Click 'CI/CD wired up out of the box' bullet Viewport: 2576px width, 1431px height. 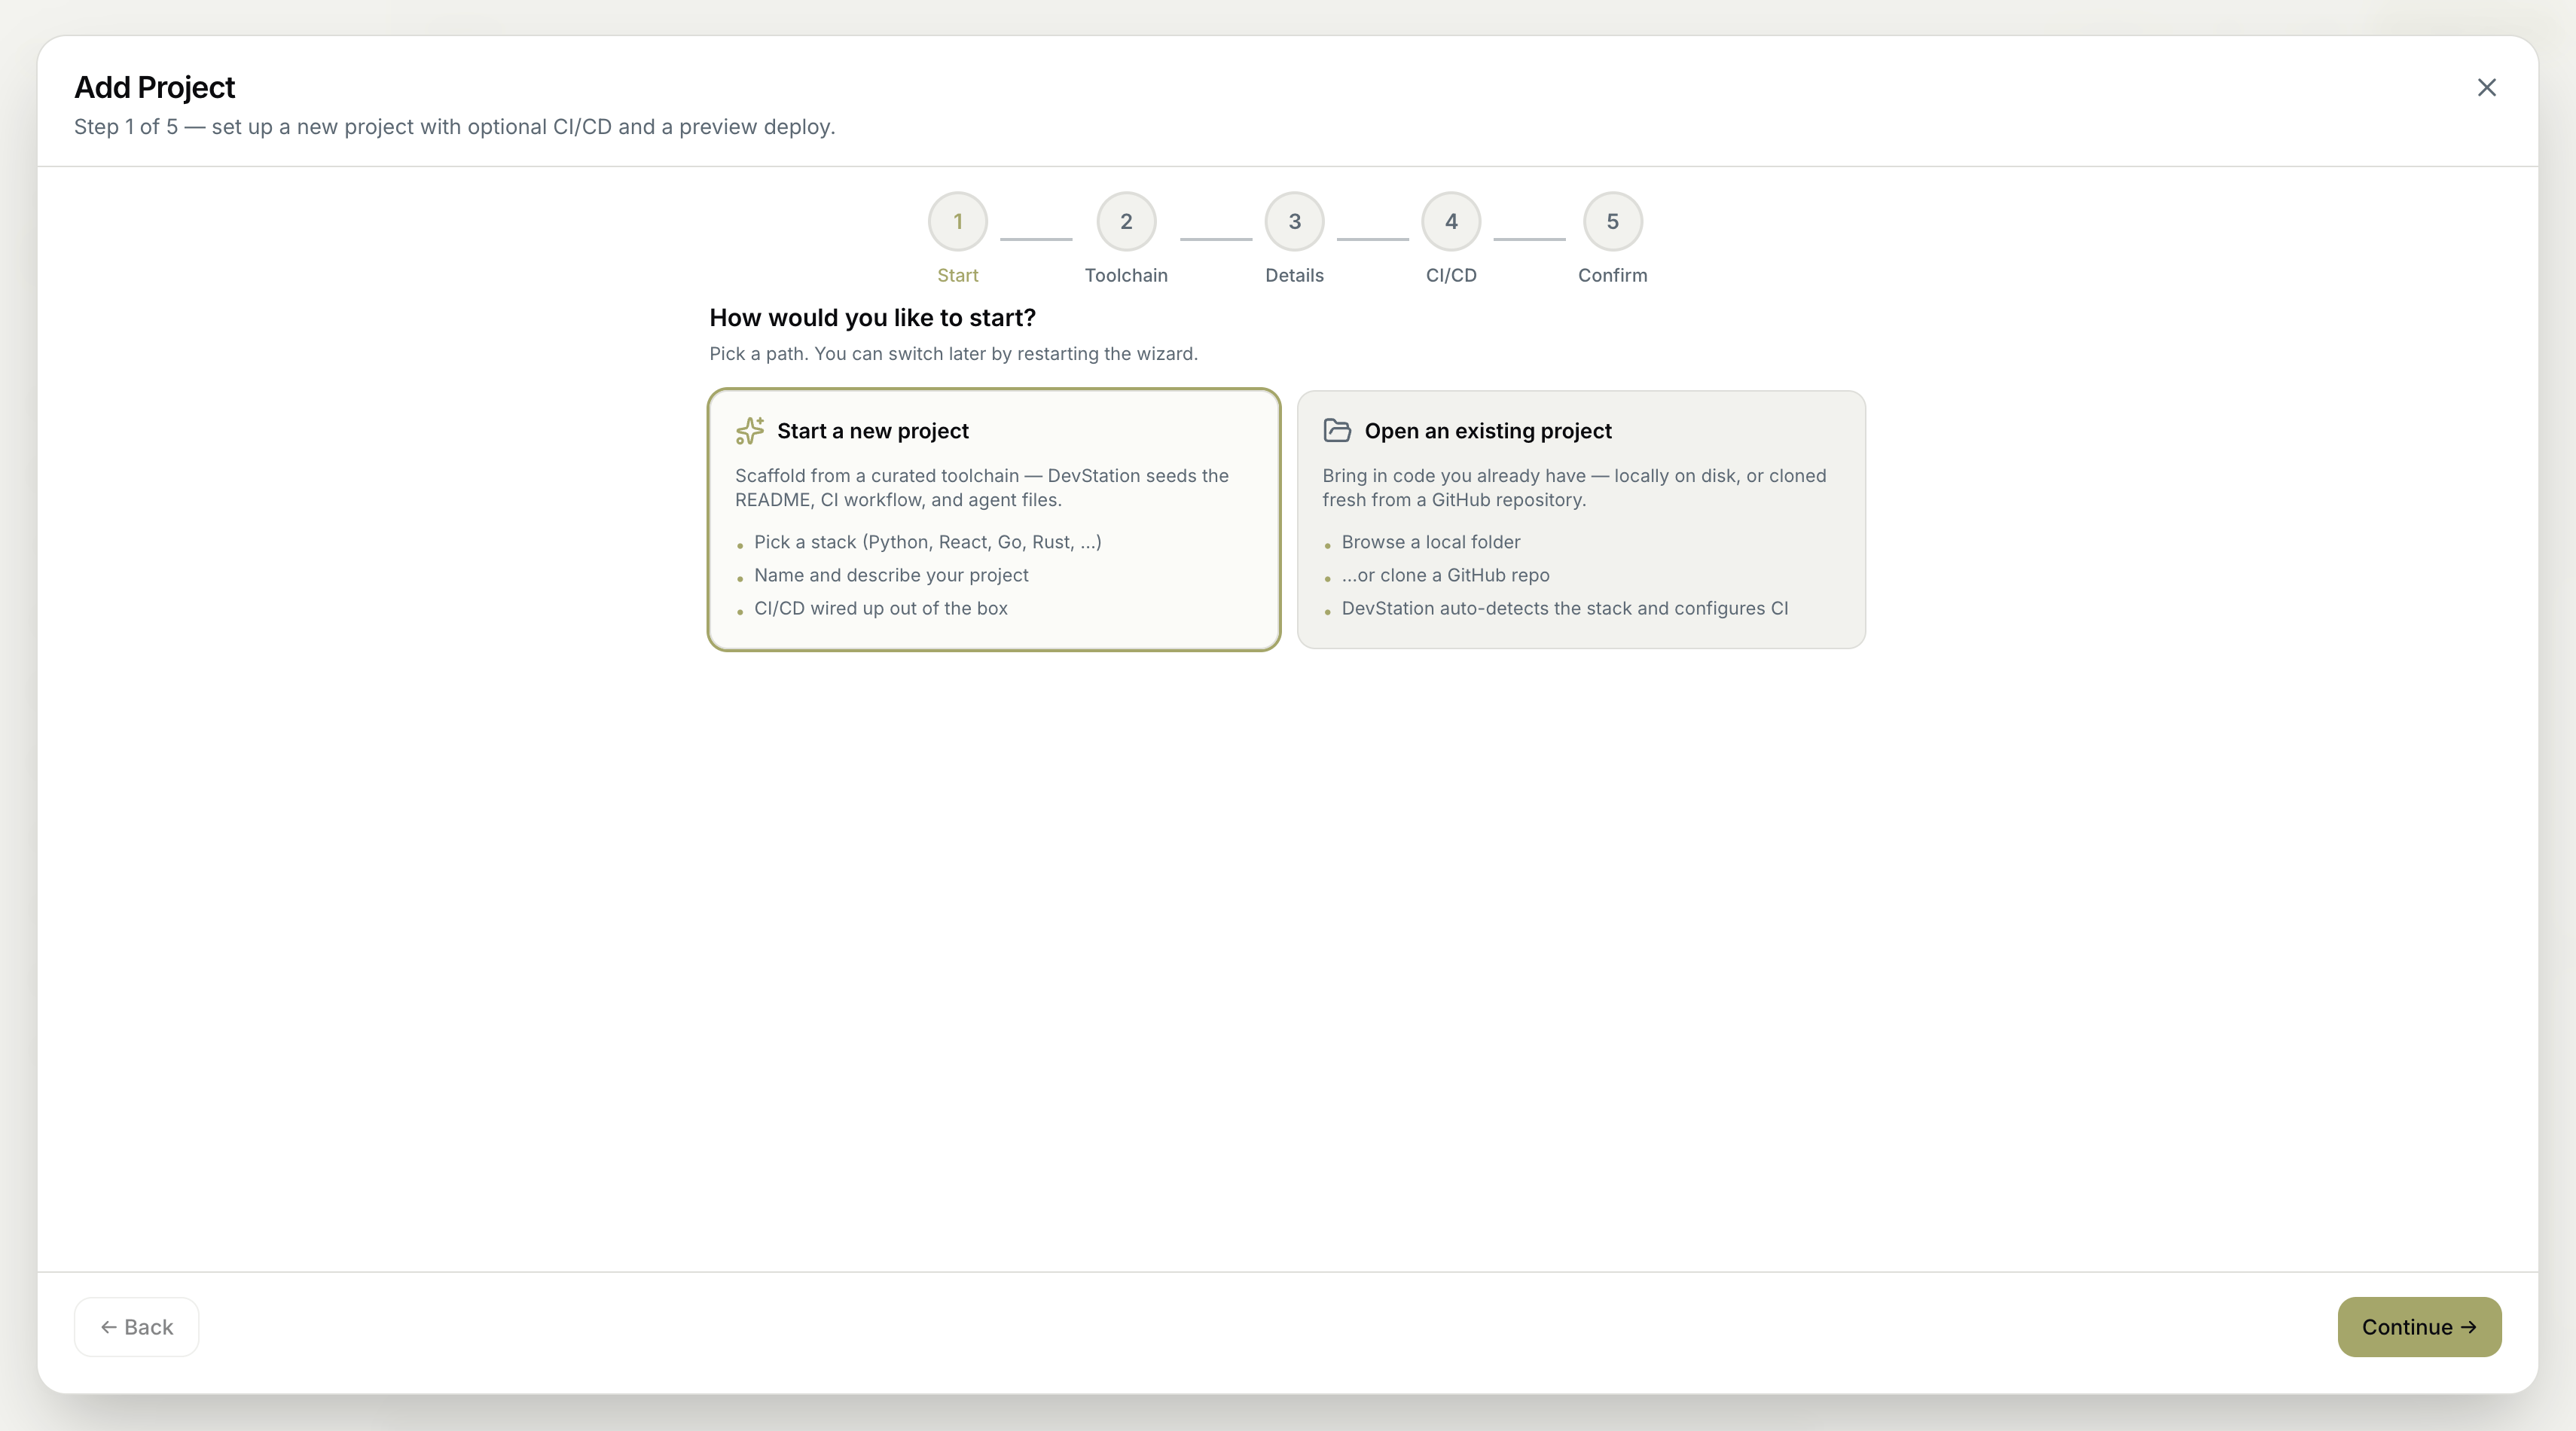point(880,608)
